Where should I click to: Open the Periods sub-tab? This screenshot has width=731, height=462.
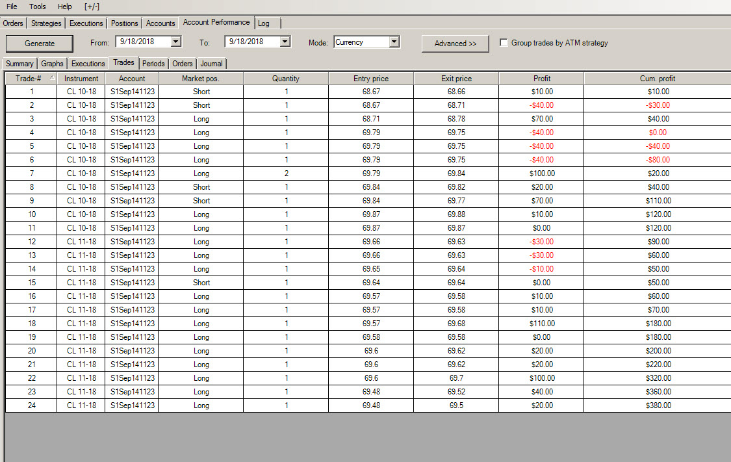click(x=153, y=64)
